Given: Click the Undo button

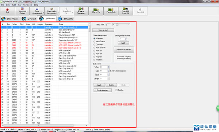Looking at the screenshot, I should coord(123,85).
